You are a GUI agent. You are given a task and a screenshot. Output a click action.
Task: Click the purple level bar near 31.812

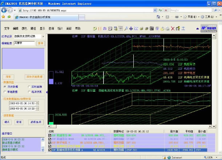point(51,78)
